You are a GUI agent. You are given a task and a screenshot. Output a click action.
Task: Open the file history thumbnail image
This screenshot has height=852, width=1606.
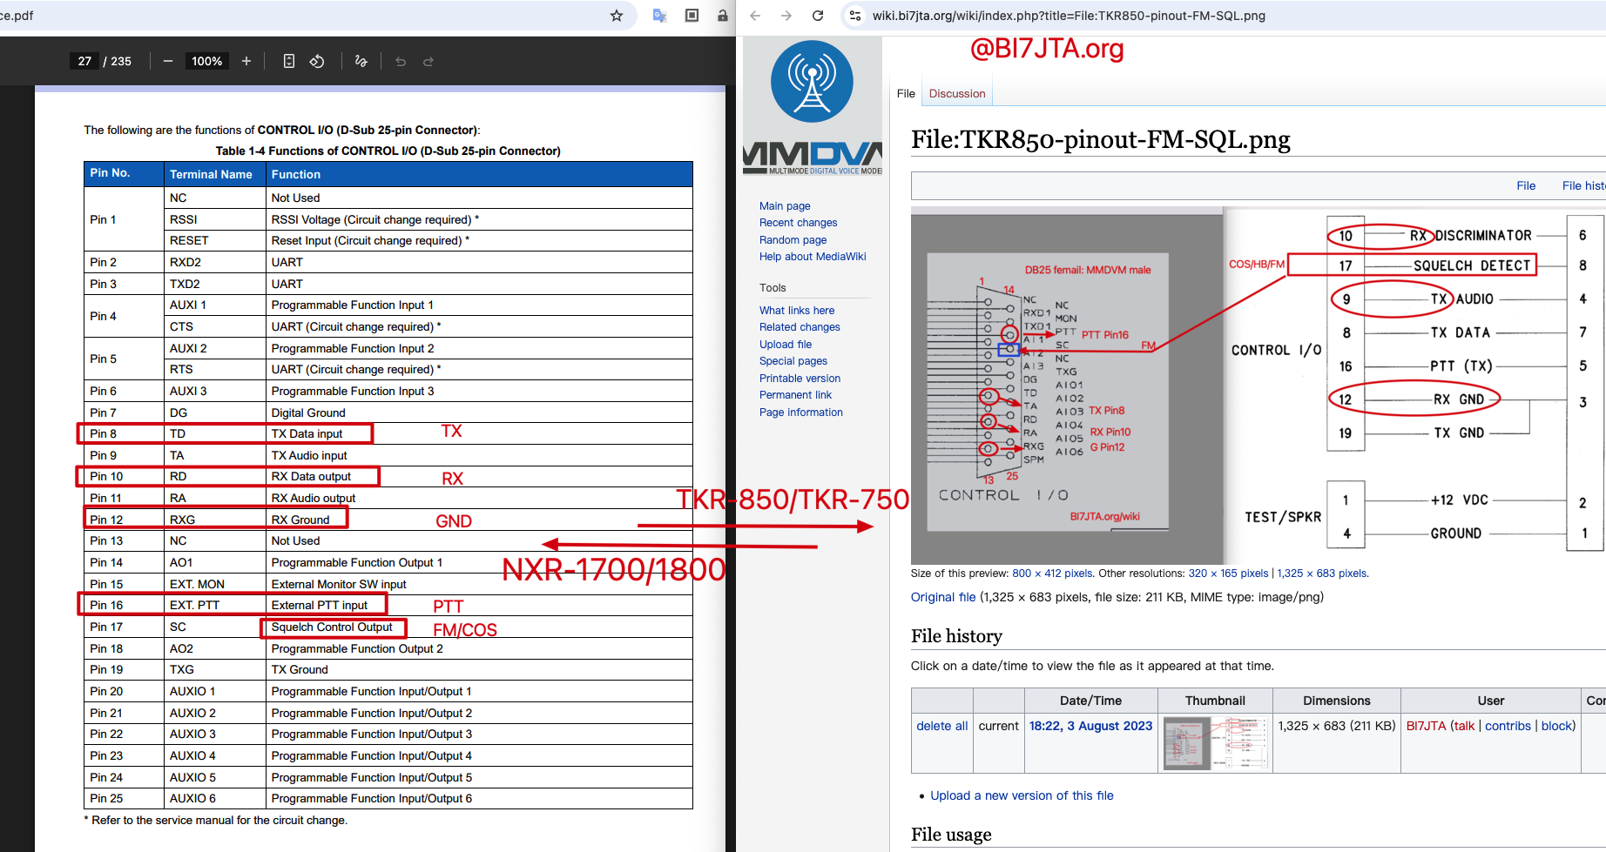tap(1215, 743)
